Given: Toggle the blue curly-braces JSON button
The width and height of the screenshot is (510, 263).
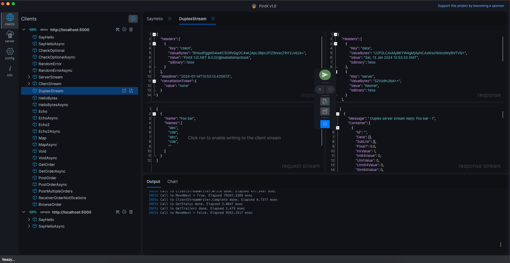Looking at the screenshot, I should 325,124.
